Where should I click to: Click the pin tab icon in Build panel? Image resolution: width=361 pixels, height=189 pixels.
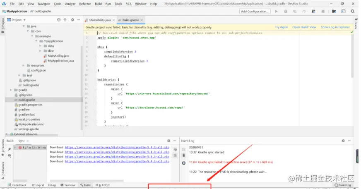point(9,149)
